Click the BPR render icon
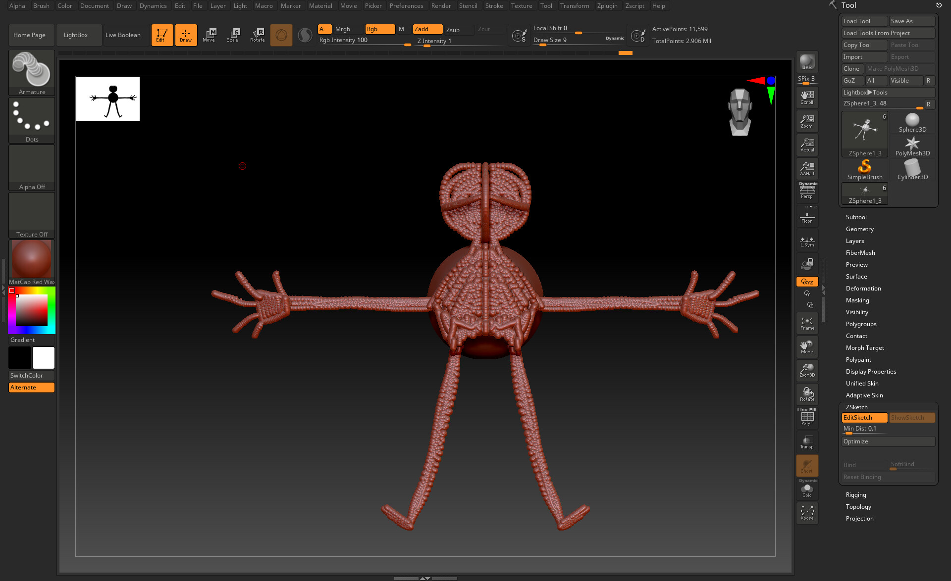This screenshot has width=951, height=581. (807, 62)
